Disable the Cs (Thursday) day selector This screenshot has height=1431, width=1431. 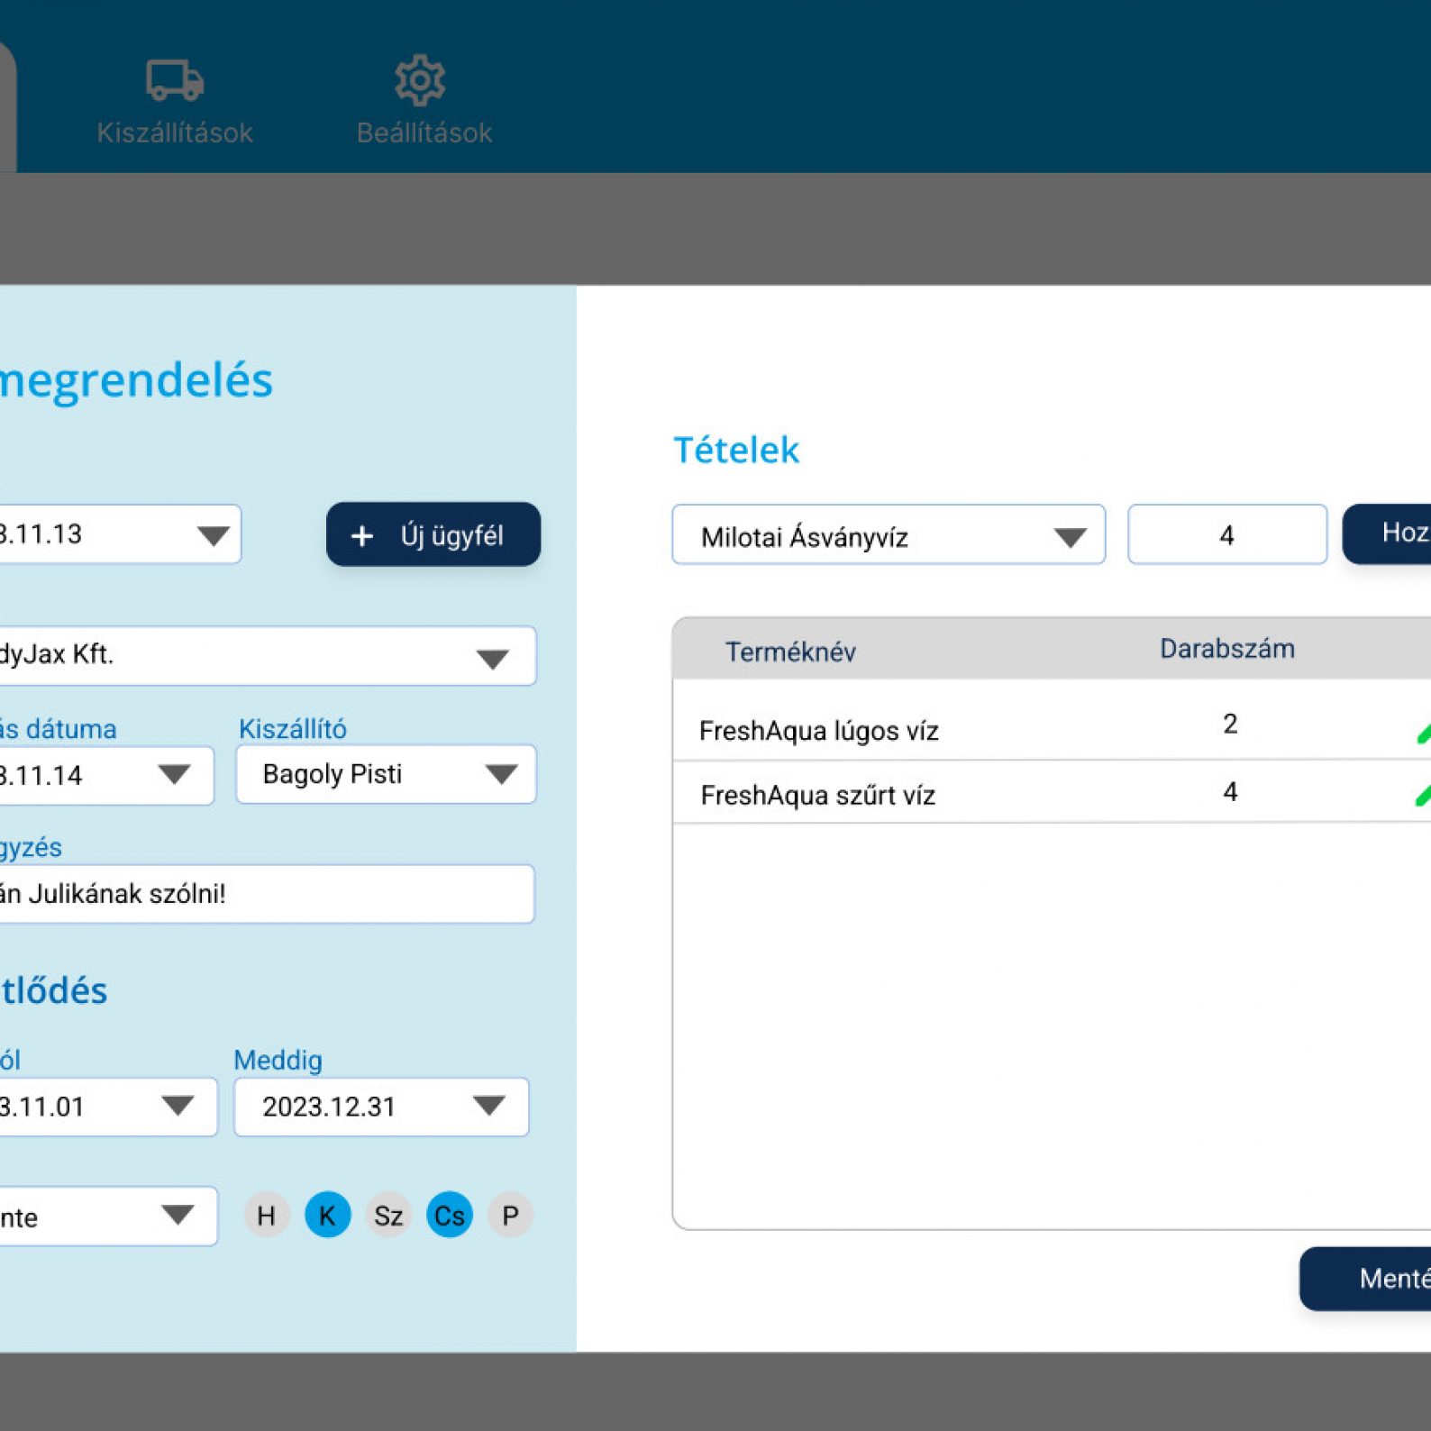click(x=449, y=1216)
